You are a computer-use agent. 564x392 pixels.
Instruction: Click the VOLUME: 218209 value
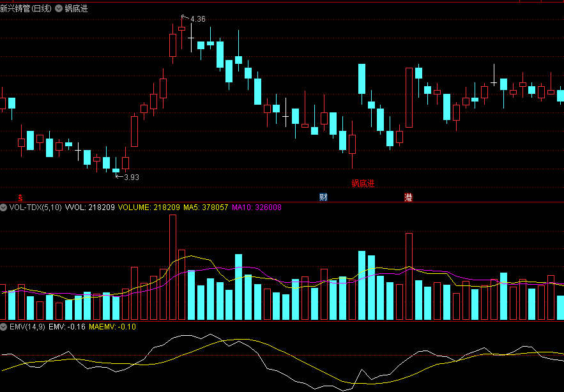pos(149,207)
